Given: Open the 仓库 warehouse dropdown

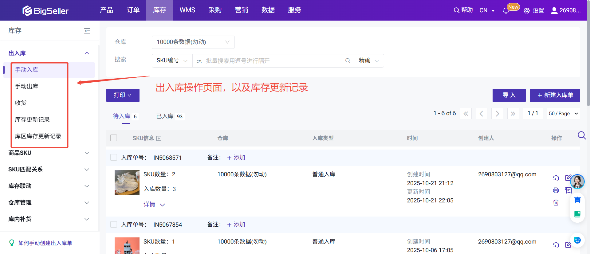Looking at the screenshot, I should pos(193,42).
